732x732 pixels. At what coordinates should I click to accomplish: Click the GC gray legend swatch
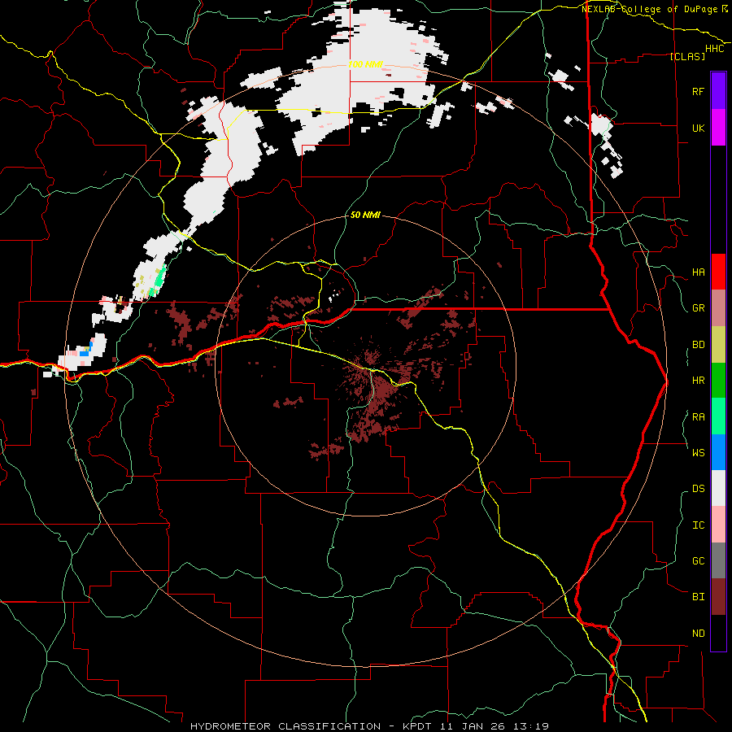coord(718,560)
